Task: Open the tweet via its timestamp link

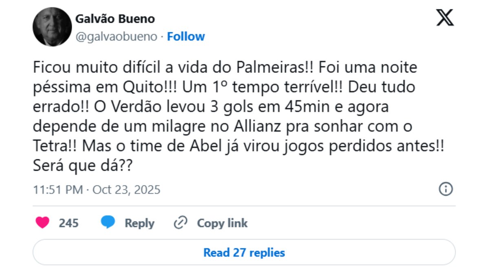Action: tap(97, 189)
